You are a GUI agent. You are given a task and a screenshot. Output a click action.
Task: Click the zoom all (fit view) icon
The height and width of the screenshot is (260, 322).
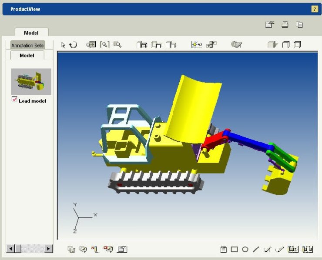click(x=91, y=44)
